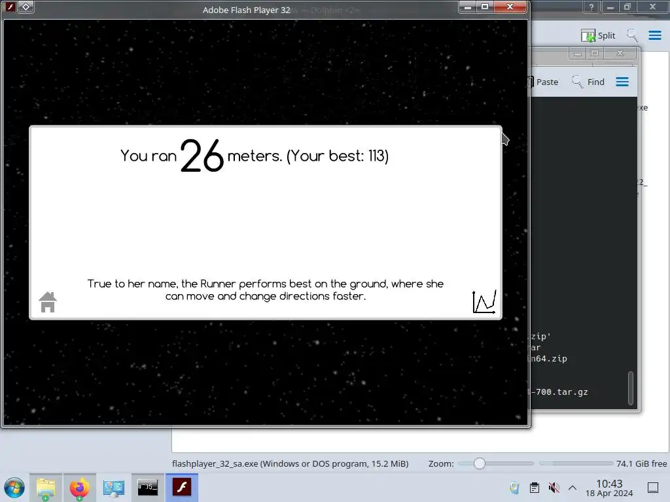
Task: Maximize the Adobe Flash Player window
Action: [485, 7]
